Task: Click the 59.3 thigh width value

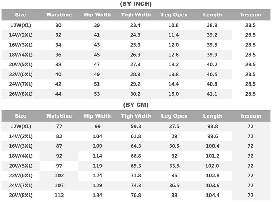Action: coord(136,126)
